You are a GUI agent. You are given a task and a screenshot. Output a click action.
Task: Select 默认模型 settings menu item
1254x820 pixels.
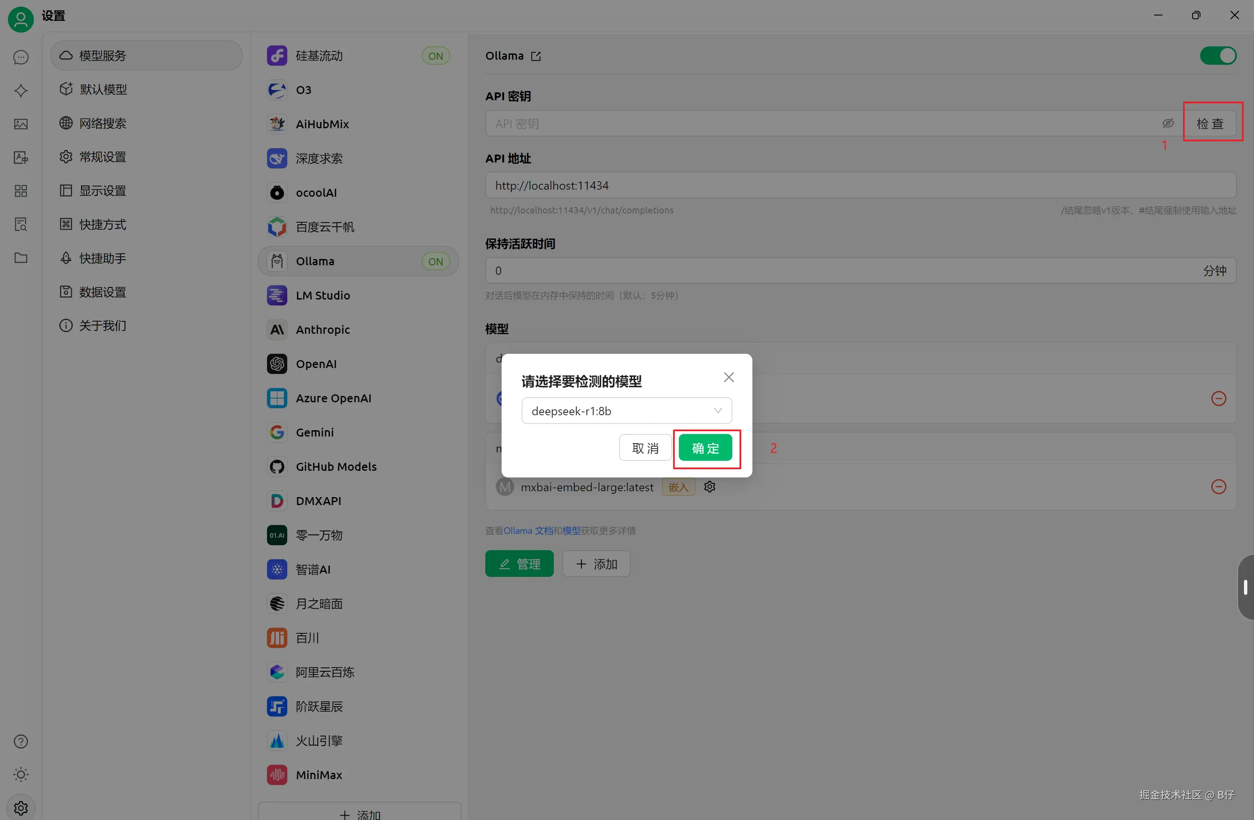(103, 89)
